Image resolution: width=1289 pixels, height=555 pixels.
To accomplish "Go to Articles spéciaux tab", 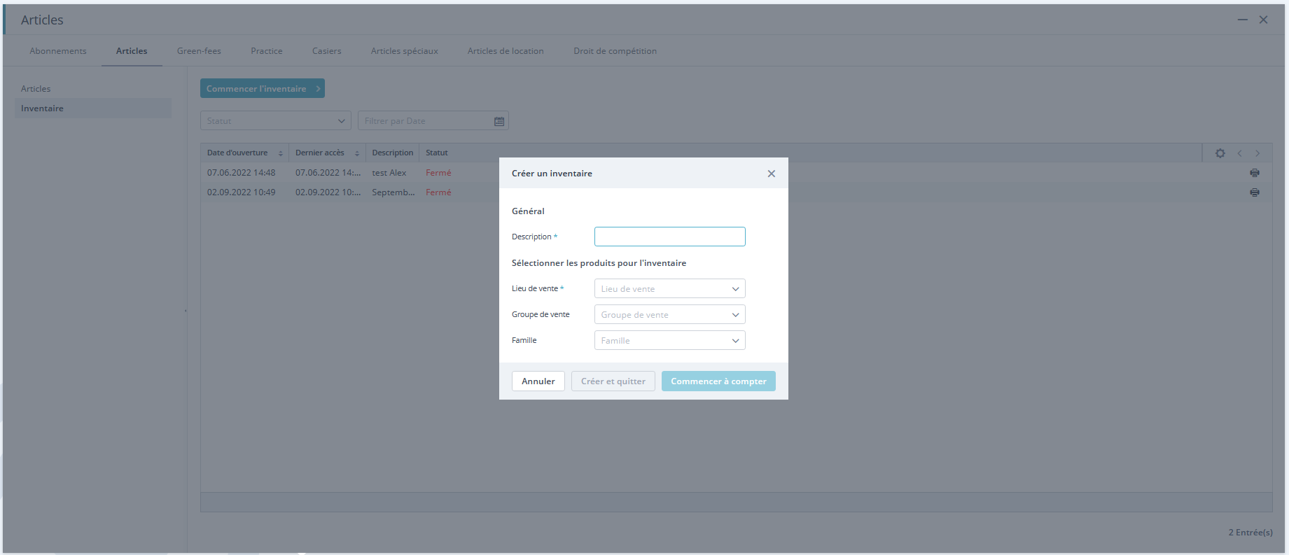I will [x=405, y=51].
